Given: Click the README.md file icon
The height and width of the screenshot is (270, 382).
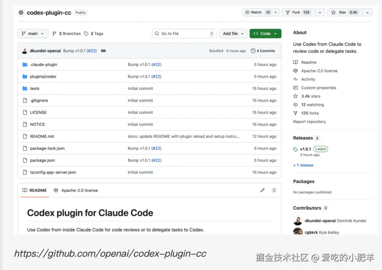Looking at the screenshot, I should [25, 136].
